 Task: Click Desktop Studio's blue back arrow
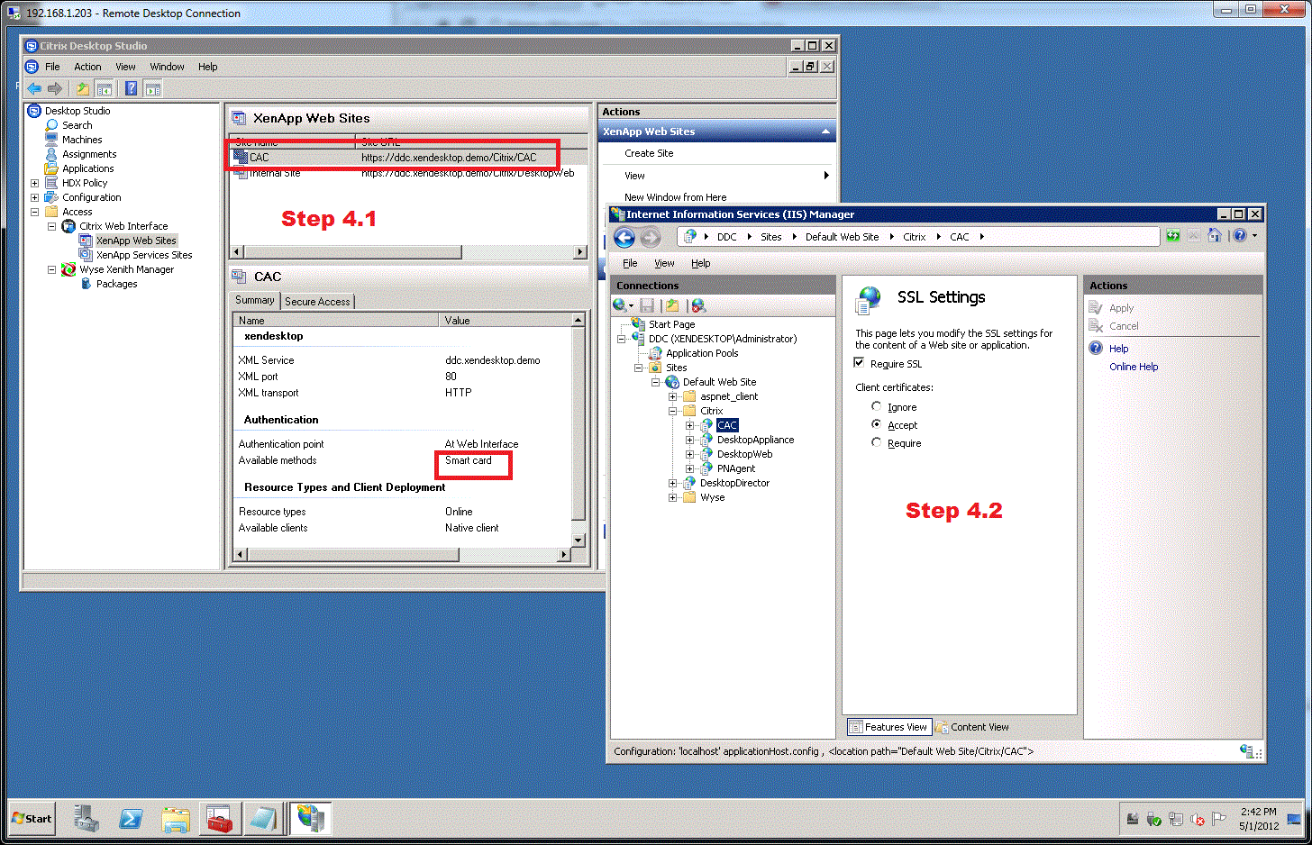[34, 88]
